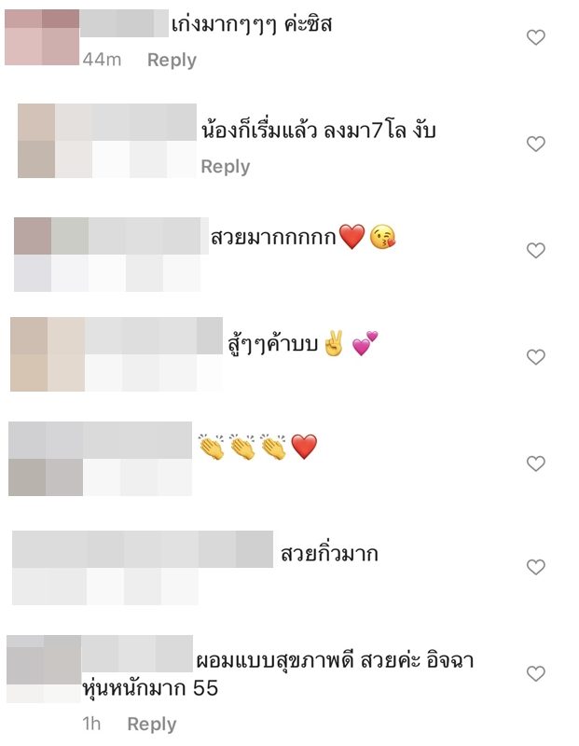579x746 pixels.
Task: Like the "ผอมแบบสุขภาพดี สวยค่ะ อิจฉา" comment
Action: [536, 673]
